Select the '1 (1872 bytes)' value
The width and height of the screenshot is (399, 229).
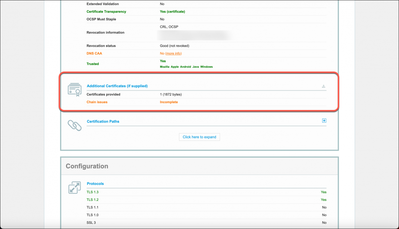(x=171, y=94)
